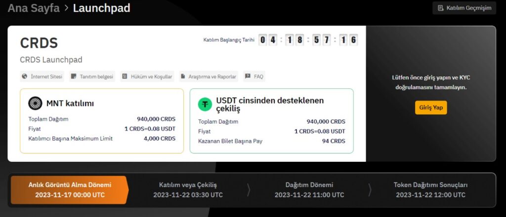The height and width of the screenshot is (217, 506).
Task: Select Dağıtım Dönemi timeline step
Action: [x=309, y=190]
